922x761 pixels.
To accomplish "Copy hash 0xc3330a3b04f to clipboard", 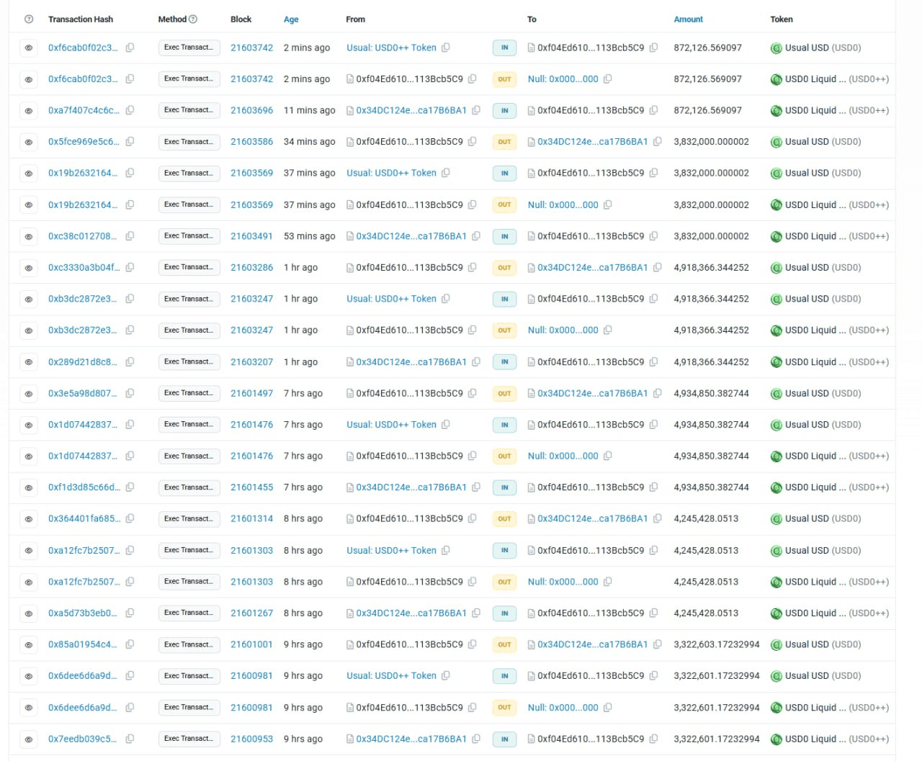I will click(x=130, y=267).
